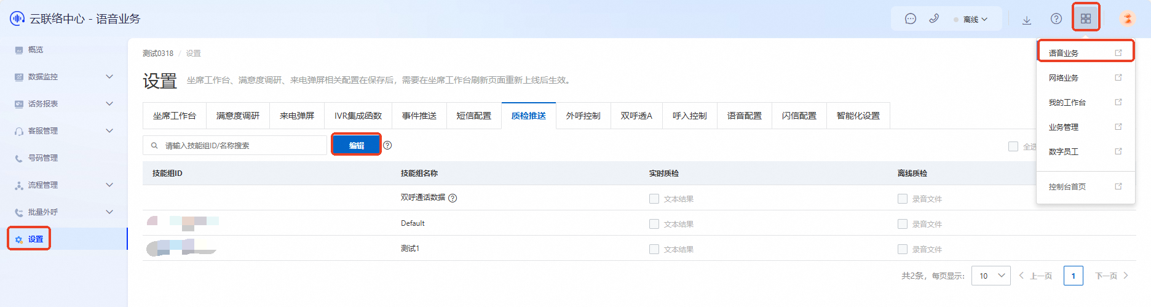
Task: Click external link icon for 业务管理
Action: coord(1118,127)
